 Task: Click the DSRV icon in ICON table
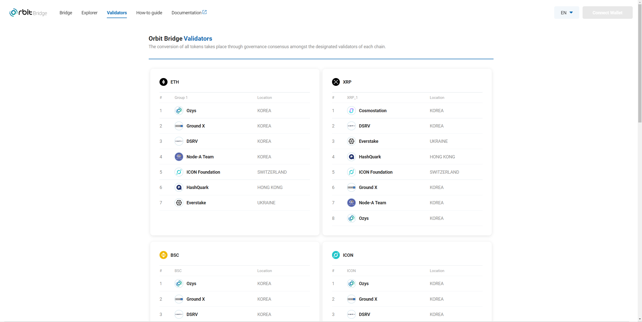(x=351, y=314)
